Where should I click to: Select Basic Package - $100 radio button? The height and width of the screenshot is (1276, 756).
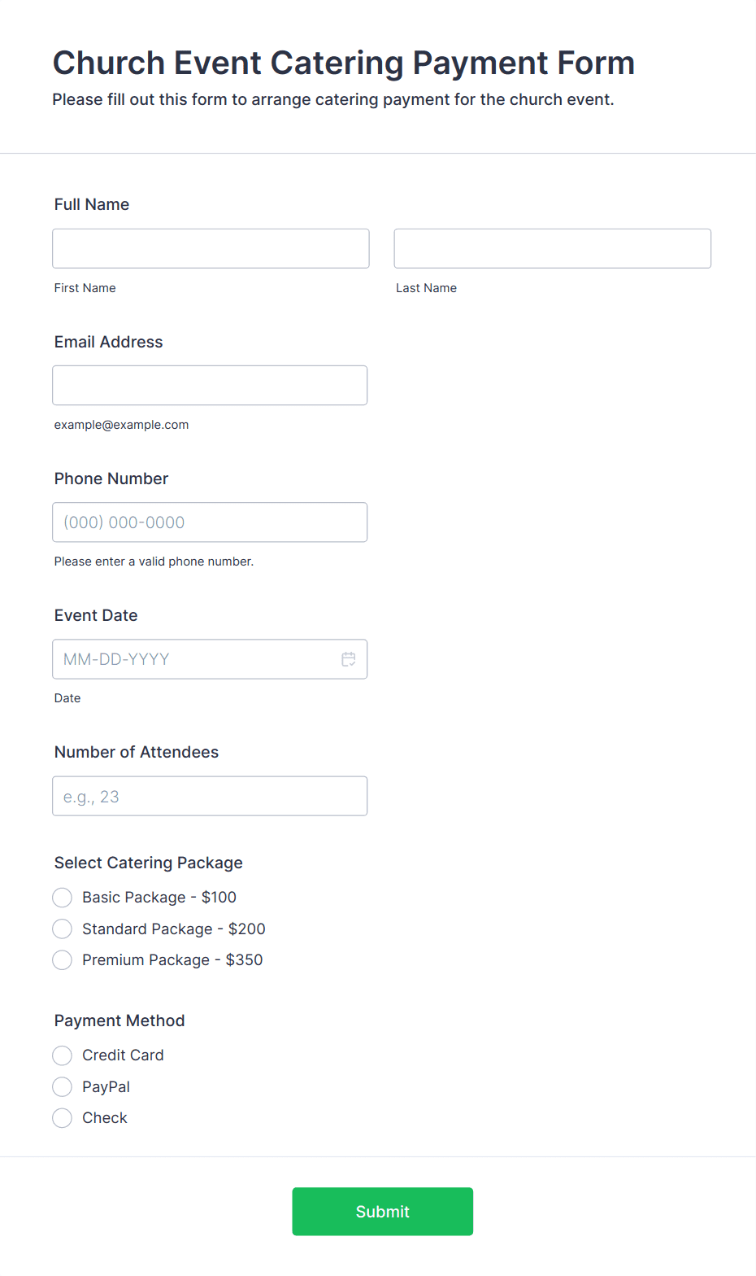pyautogui.click(x=63, y=898)
